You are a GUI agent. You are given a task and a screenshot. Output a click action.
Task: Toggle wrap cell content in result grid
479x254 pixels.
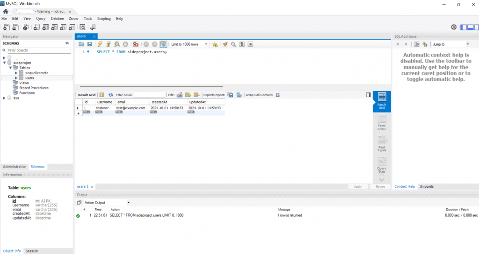point(278,95)
